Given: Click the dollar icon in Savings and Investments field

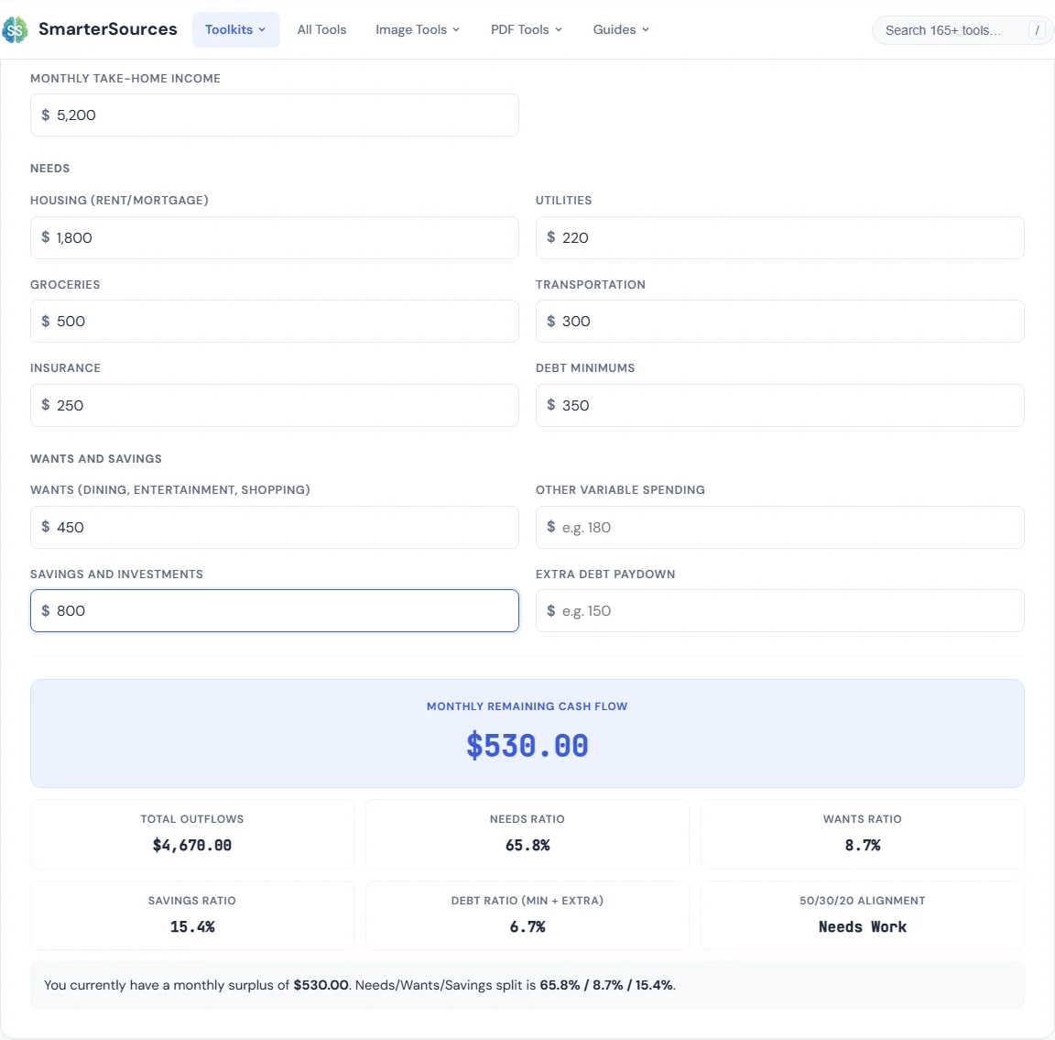Looking at the screenshot, I should [x=45, y=610].
